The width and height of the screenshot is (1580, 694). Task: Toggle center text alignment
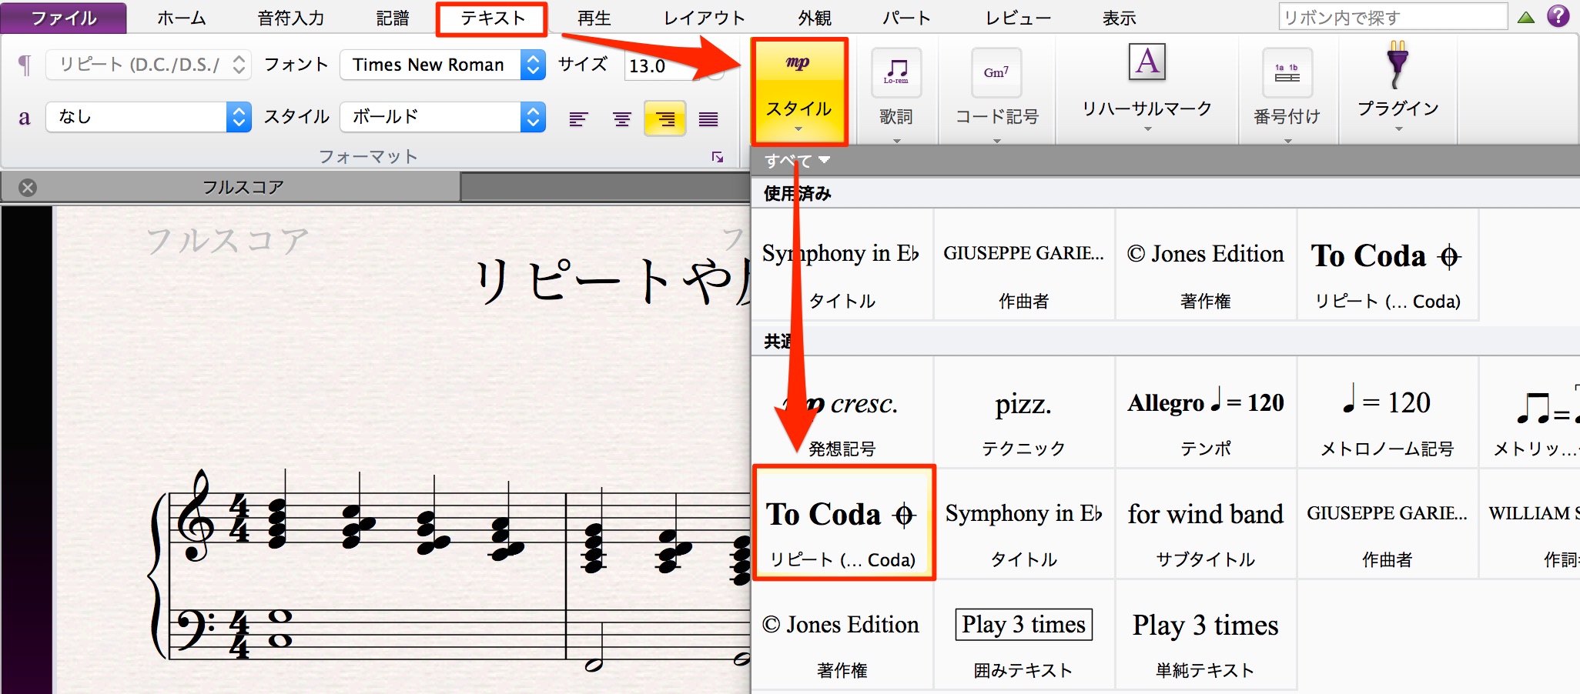(x=621, y=118)
